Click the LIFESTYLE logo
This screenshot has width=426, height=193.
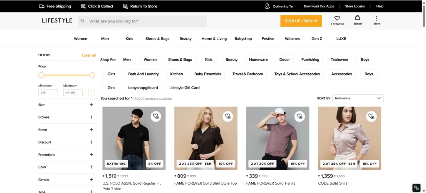pyautogui.click(x=57, y=21)
